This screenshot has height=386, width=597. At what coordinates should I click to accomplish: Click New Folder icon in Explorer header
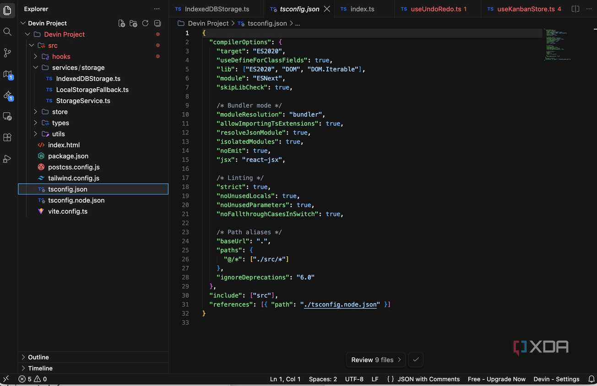(133, 23)
